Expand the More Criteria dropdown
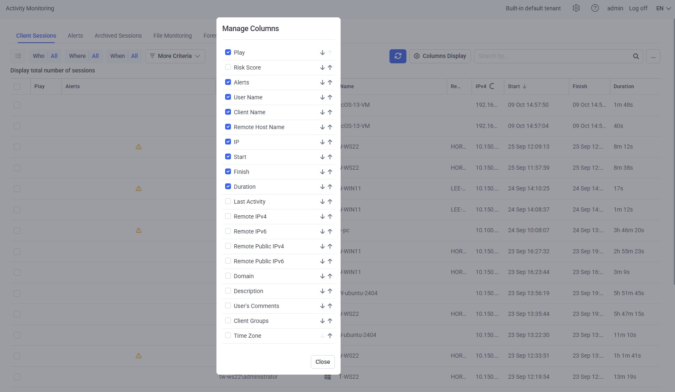The height and width of the screenshot is (392, 675). click(x=175, y=56)
